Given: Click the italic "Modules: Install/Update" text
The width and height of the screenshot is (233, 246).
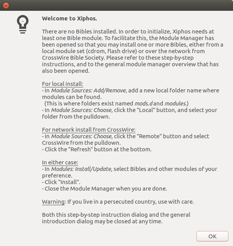Looking at the screenshot, I should [x=81, y=169].
